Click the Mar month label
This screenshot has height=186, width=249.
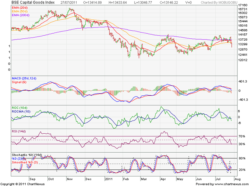[144, 179]
